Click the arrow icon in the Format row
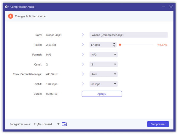This screenshot has height=134, width=178. (83, 55)
